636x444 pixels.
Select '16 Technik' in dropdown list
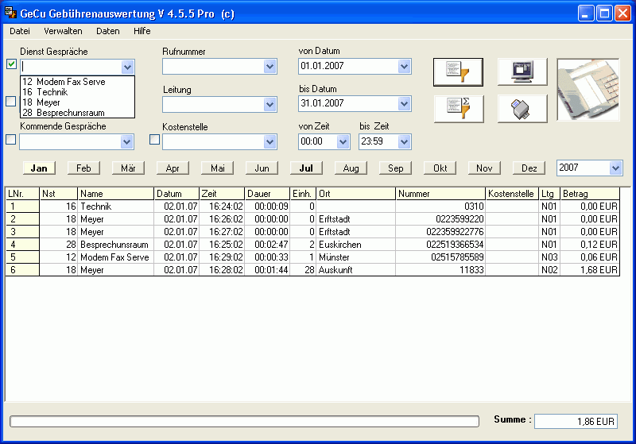point(77,92)
